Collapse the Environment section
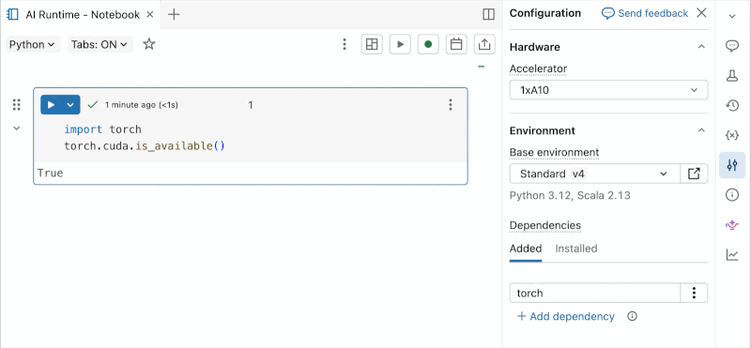Image resolution: width=751 pixels, height=348 pixels. click(701, 130)
